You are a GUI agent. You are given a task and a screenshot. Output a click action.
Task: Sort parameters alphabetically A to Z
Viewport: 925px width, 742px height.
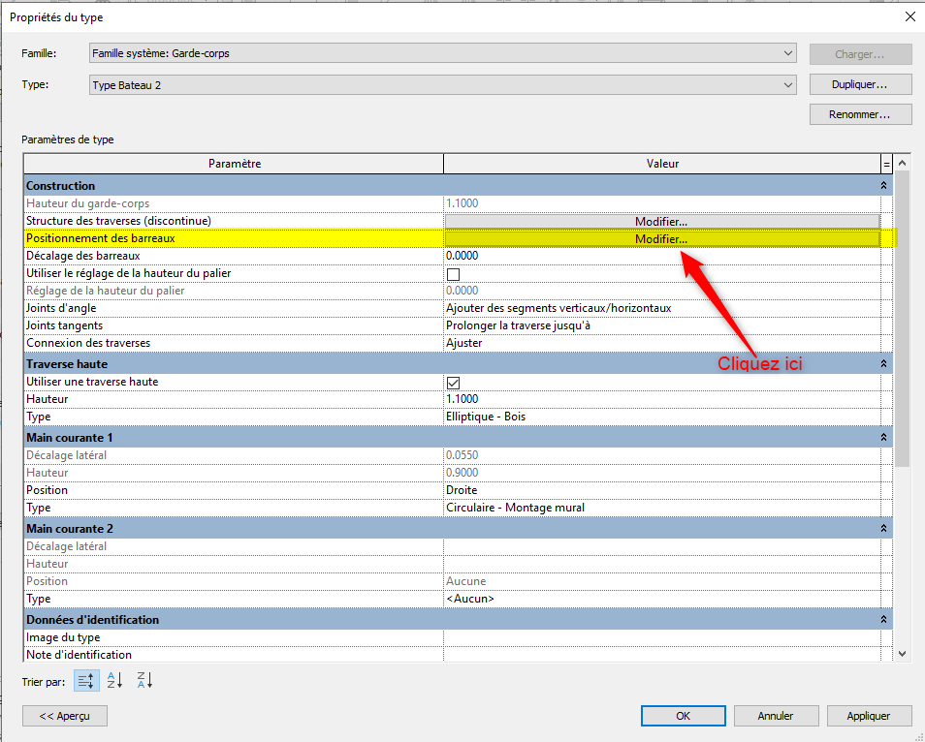pyautogui.click(x=115, y=681)
